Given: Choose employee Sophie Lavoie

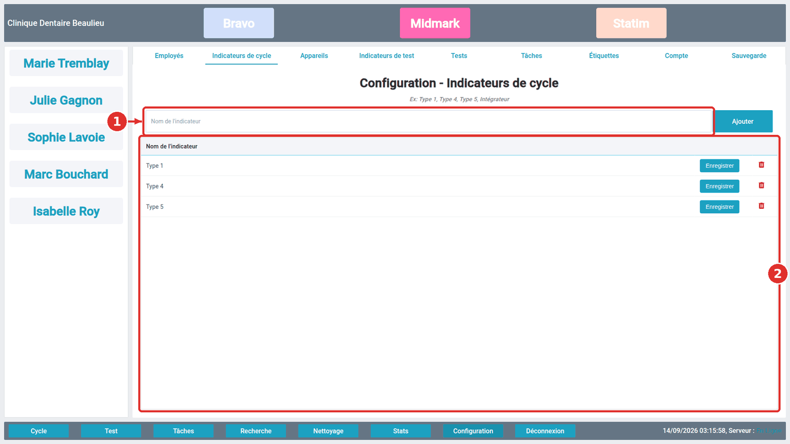Looking at the screenshot, I should coord(66,137).
